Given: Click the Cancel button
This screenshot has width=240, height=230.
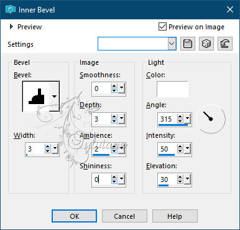Looking at the screenshot, I should (124, 216).
